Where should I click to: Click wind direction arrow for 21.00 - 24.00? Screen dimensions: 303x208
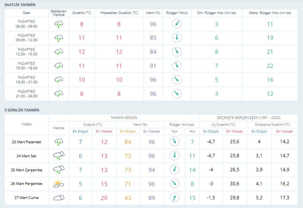(177, 93)
